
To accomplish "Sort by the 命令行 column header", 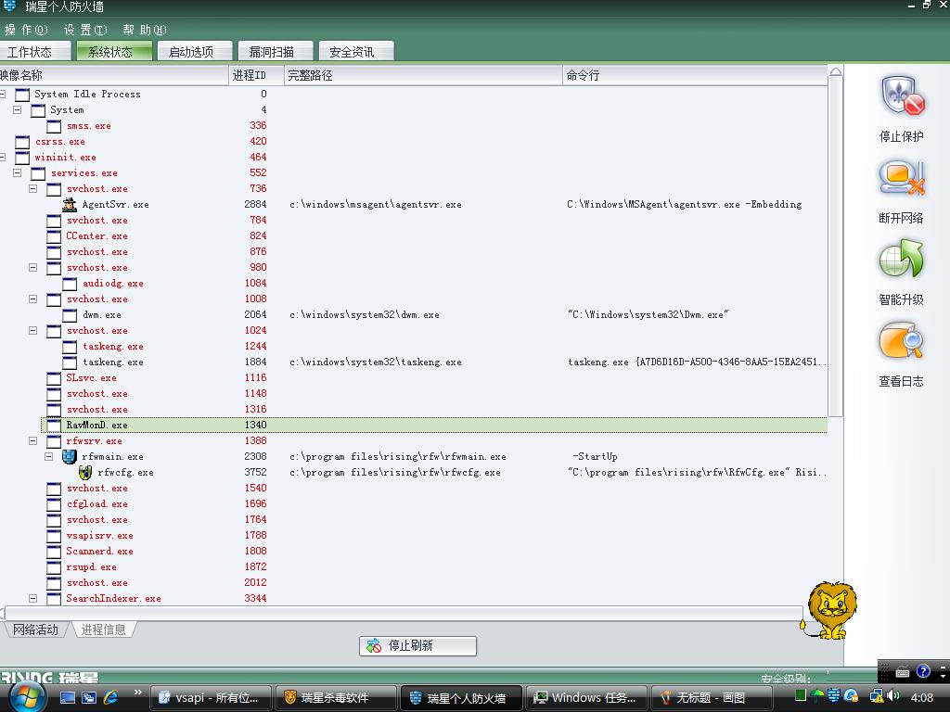I will [x=695, y=75].
